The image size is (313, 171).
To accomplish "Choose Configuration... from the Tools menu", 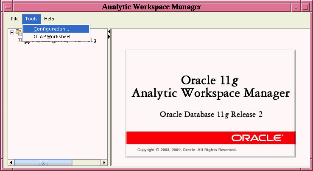I will (x=51, y=29).
